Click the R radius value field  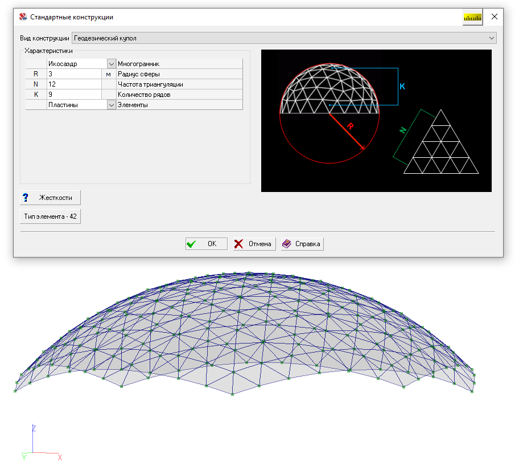(74, 74)
